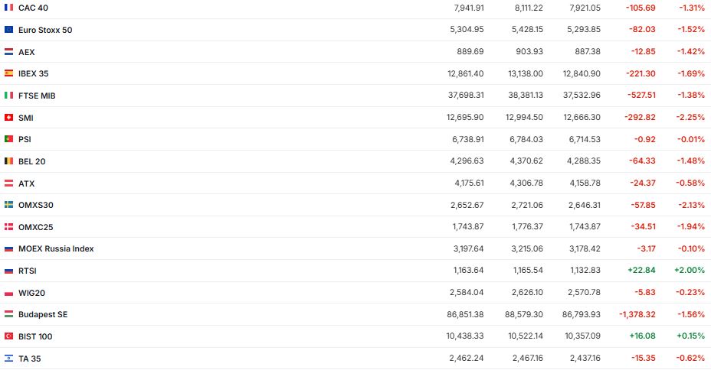The width and height of the screenshot is (711, 370).
Task: Click the Portugal flag icon beside PSI
Action: (9, 139)
